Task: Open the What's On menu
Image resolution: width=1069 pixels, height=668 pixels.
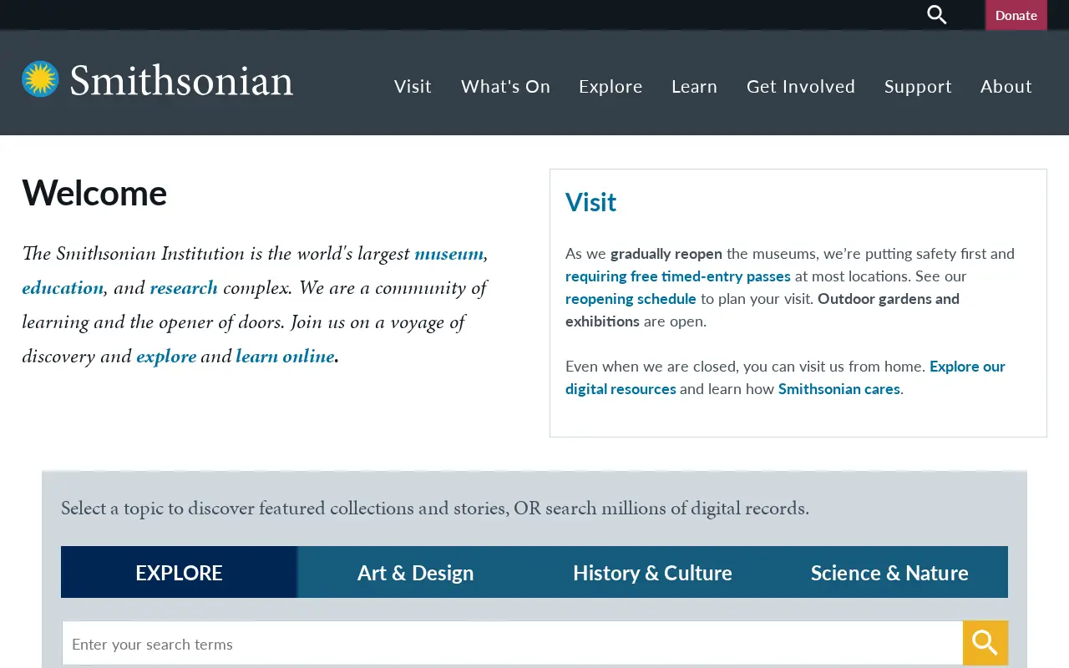Action: 505,86
